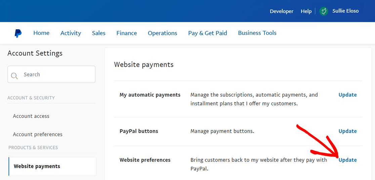Click the magnifier icon in the search box

[14, 76]
